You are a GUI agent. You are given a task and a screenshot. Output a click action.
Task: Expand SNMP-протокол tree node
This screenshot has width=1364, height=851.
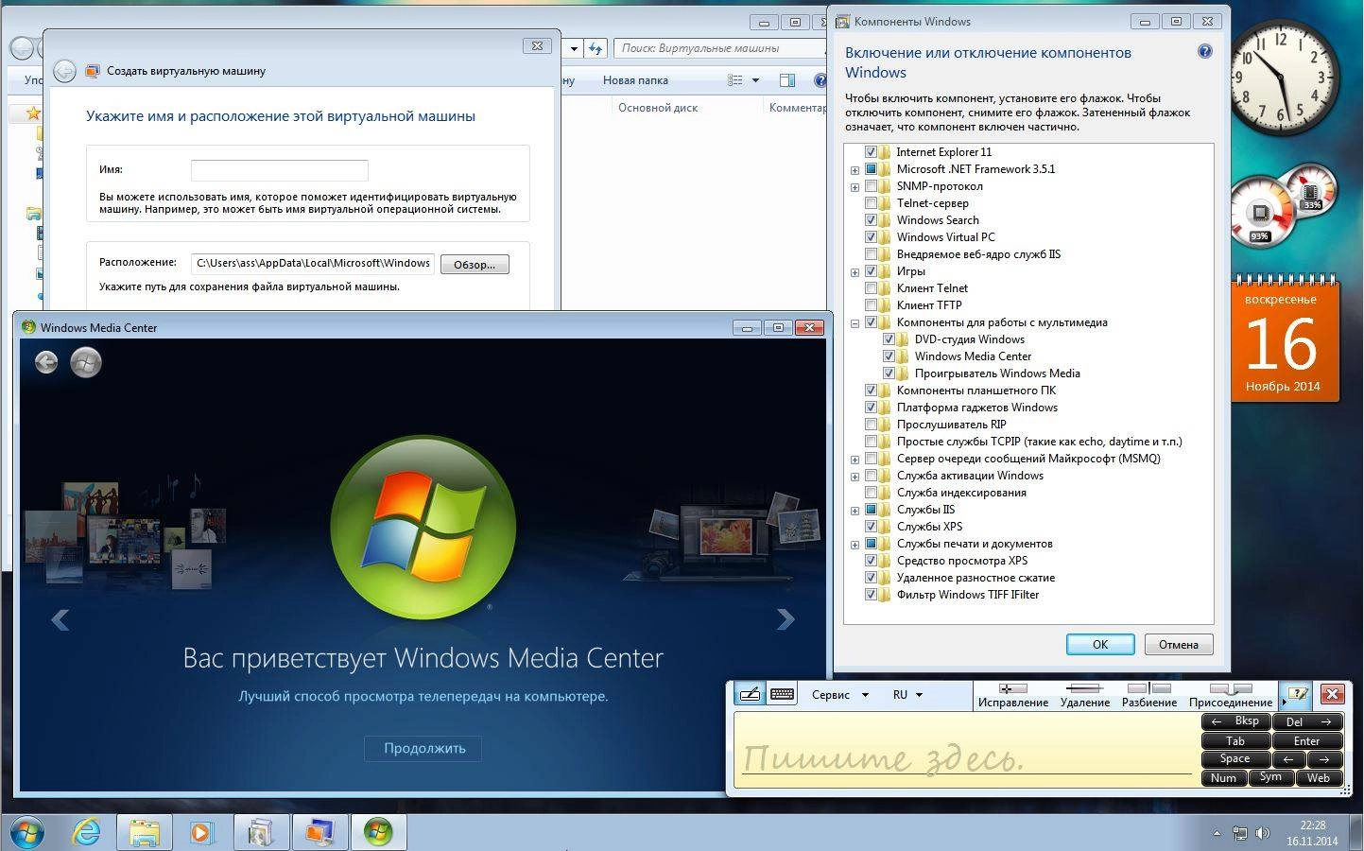tap(855, 187)
